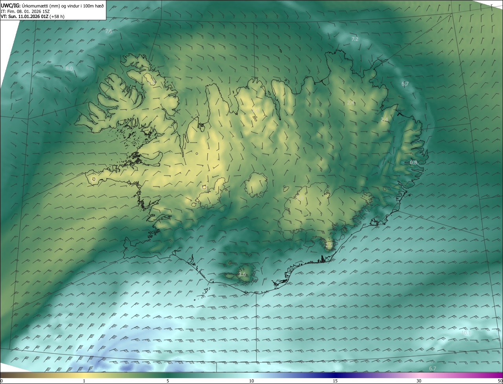Click the colorbar tick label 5
503x384 pixels.
(x=168, y=381)
